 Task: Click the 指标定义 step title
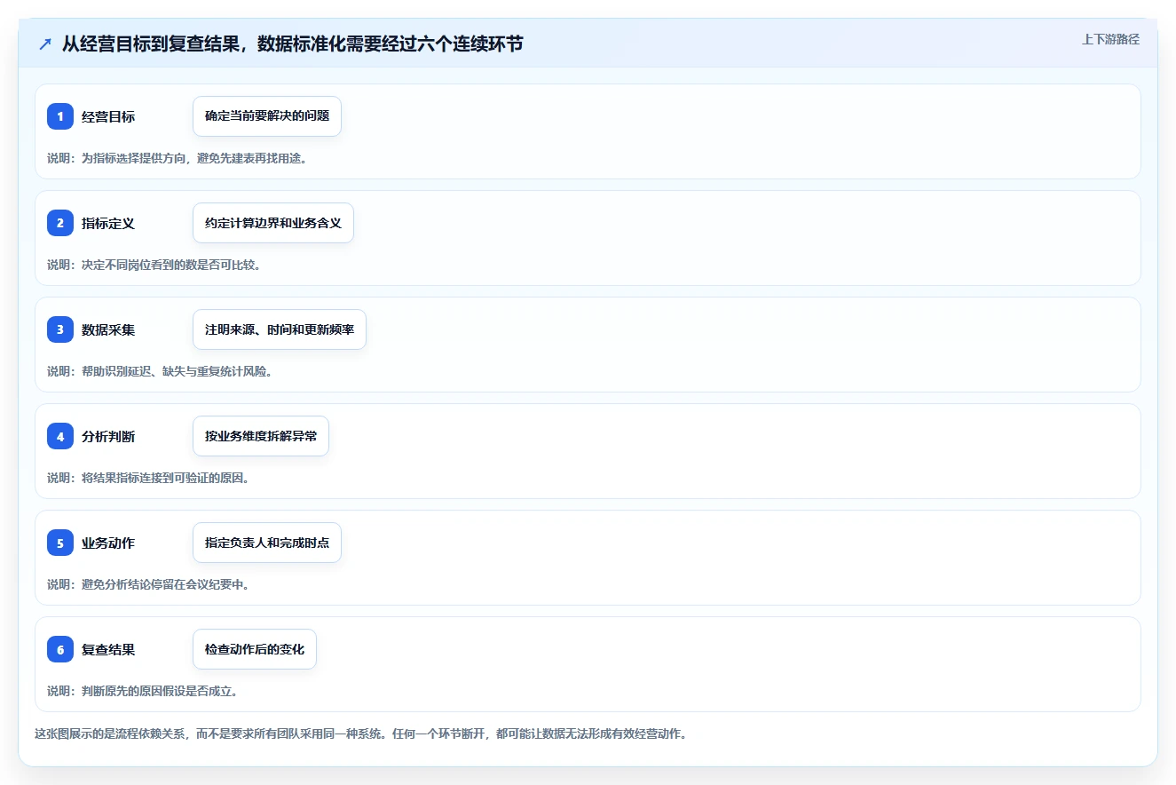coord(108,224)
